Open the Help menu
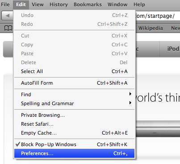 click(x=139, y=4)
